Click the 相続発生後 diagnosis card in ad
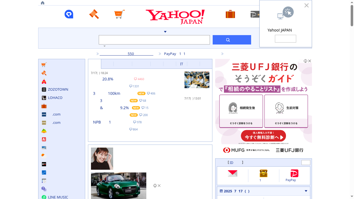The height and width of the screenshot is (199, 354). tap(241, 111)
